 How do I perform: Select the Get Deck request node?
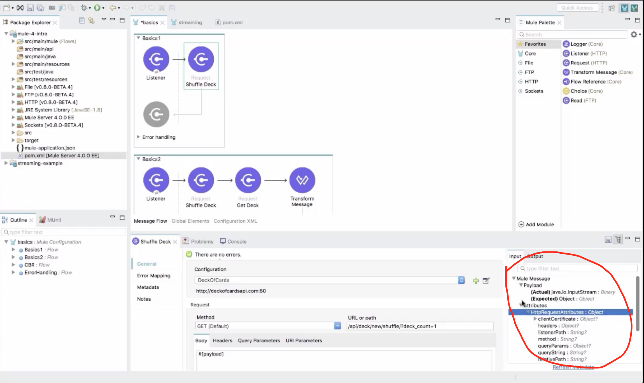pyautogui.click(x=248, y=180)
